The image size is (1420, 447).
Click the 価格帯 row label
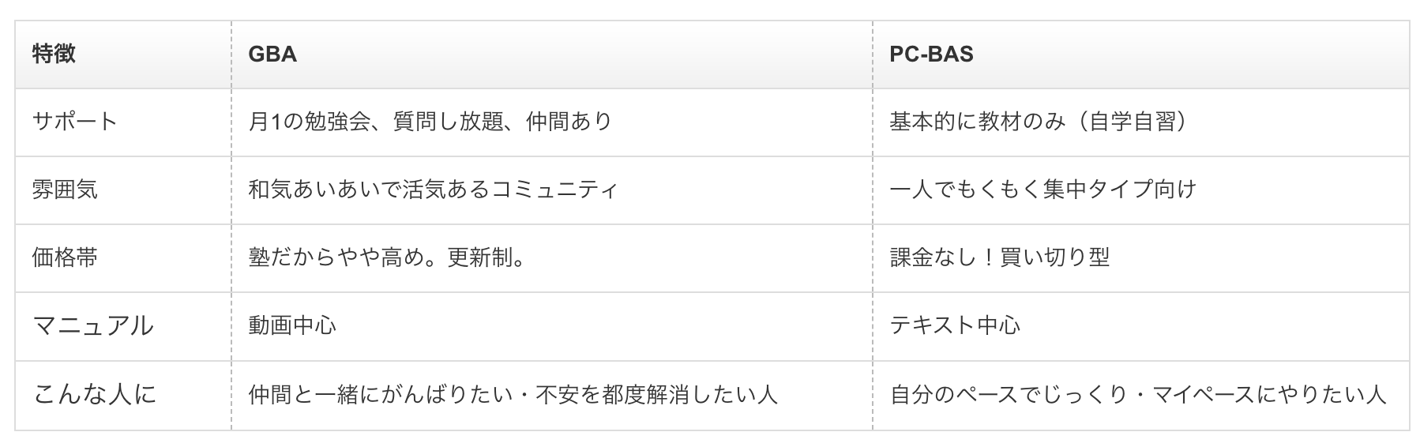[65, 257]
